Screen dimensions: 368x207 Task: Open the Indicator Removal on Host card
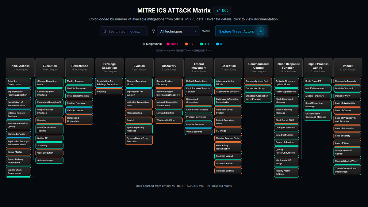[139, 104]
